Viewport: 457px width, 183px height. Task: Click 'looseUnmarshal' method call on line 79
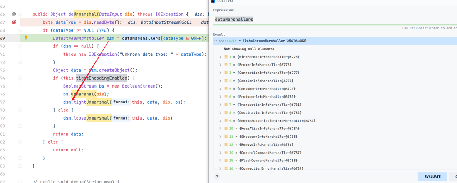pyautogui.click(x=92, y=118)
